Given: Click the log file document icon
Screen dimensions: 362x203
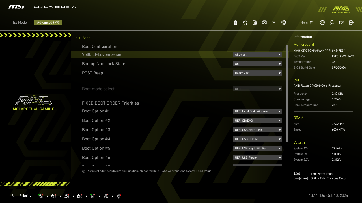Looking at the screenshot, I should (255, 23).
